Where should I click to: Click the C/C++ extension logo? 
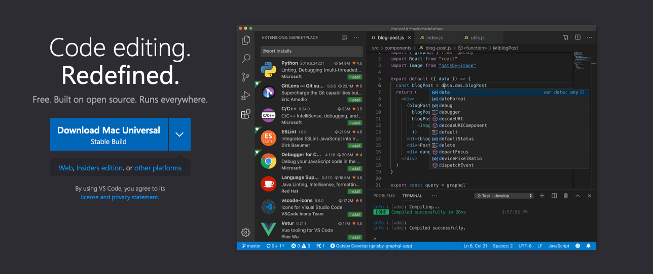click(268, 115)
